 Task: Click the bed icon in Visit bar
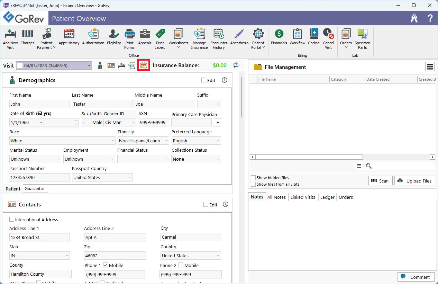(121, 65)
